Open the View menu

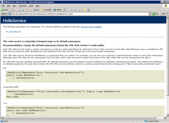[x=14, y=6]
